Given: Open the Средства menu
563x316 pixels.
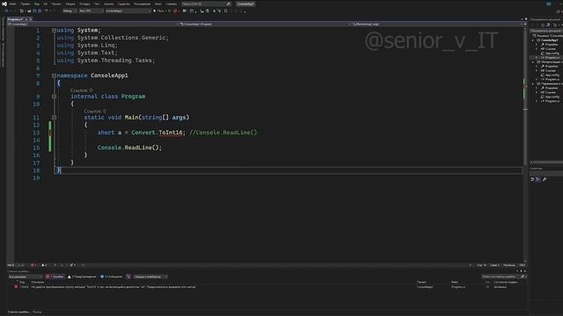Looking at the screenshot, I should [123, 4].
